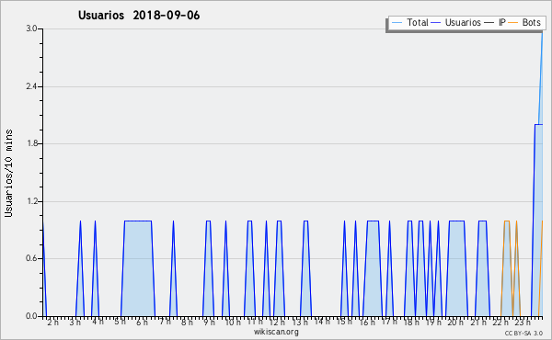552x340 pixels.
Task: Click the 2.4 y-axis value
Action: [x=32, y=86]
